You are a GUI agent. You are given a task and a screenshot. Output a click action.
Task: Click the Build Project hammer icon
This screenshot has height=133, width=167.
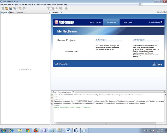(x=49, y=8)
